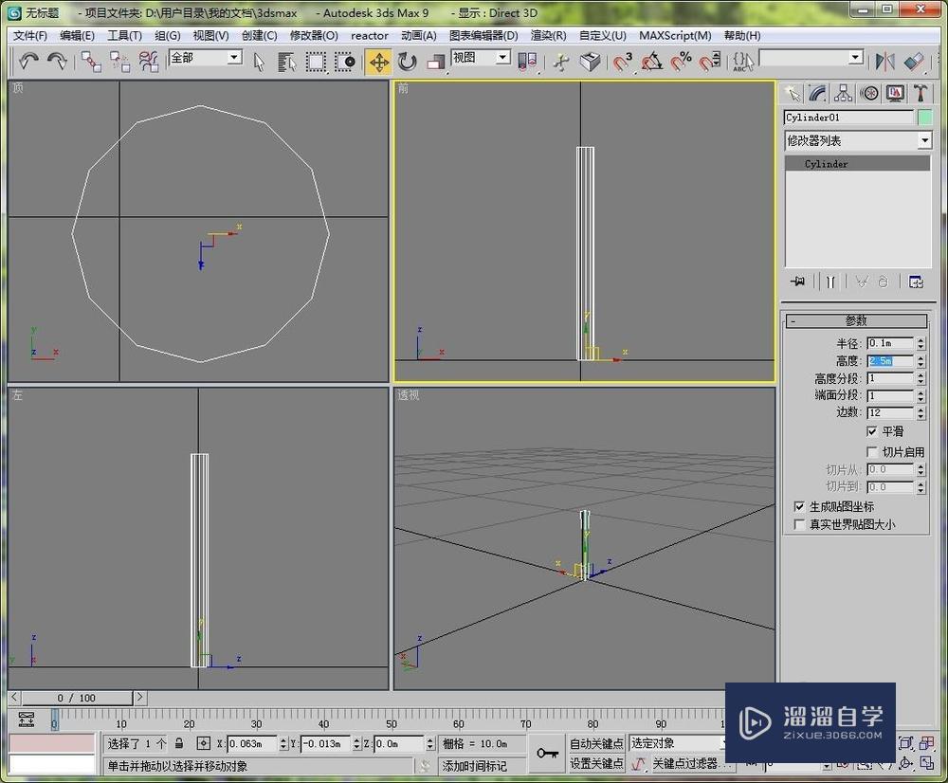Viewport: 948px width, 783px height.
Task: Open the Motion panel tab
Action: (x=868, y=93)
